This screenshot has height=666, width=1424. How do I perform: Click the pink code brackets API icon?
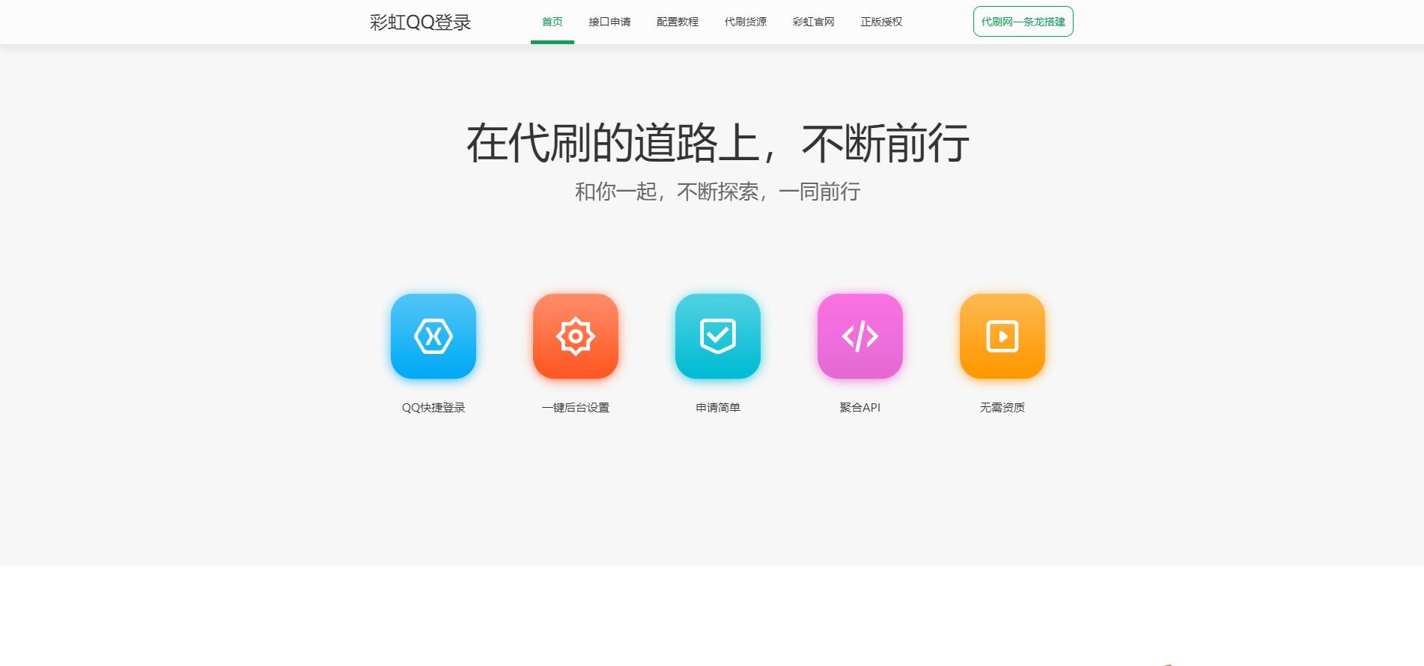[860, 336]
